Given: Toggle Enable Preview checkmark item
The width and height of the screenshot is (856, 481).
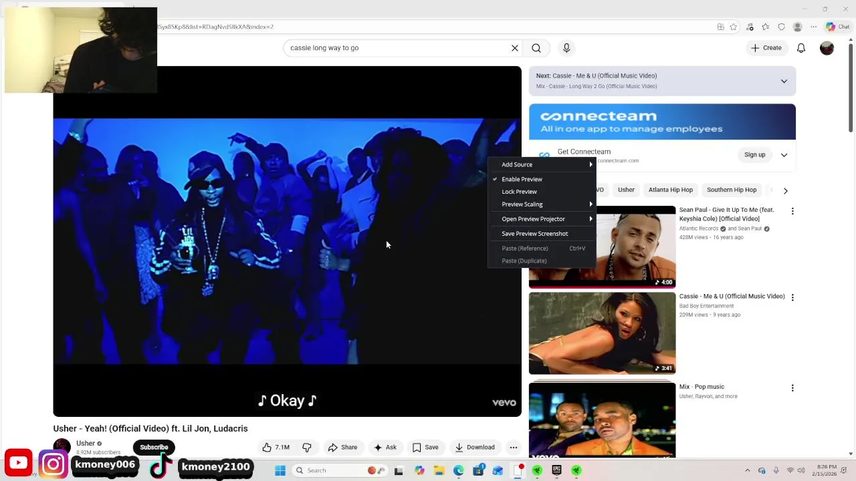Looking at the screenshot, I should [542, 179].
